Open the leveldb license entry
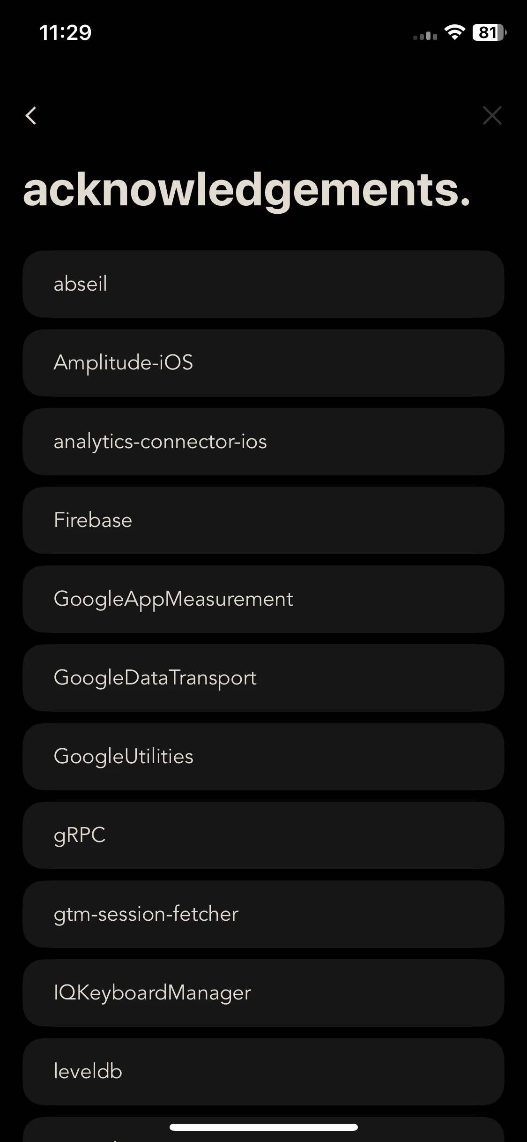Screen dimensions: 527x1142 click(263, 1072)
